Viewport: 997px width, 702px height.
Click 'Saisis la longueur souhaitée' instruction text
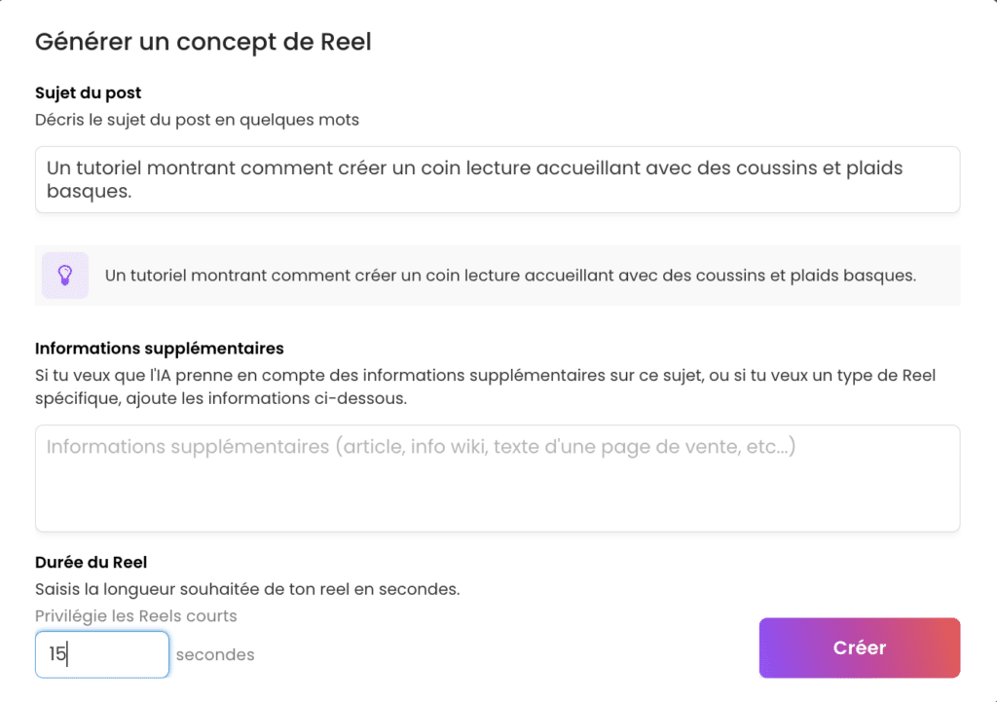[246, 589]
